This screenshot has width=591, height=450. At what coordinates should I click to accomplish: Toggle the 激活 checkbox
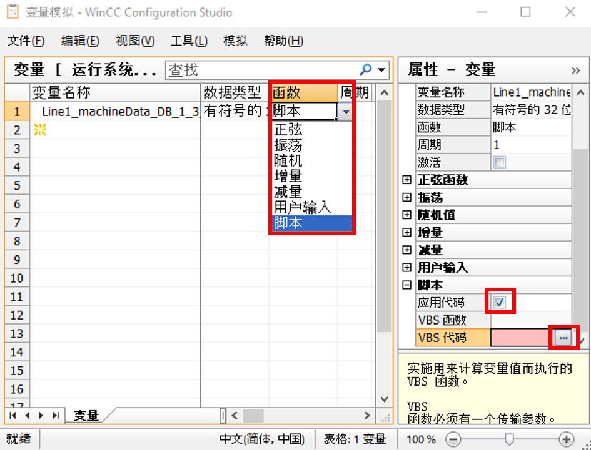point(500,162)
